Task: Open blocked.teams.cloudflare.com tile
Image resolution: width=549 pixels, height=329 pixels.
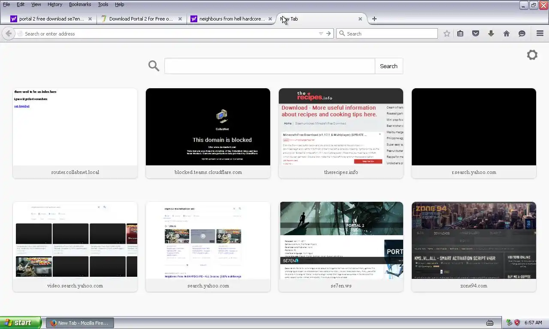Action: coord(208,133)
